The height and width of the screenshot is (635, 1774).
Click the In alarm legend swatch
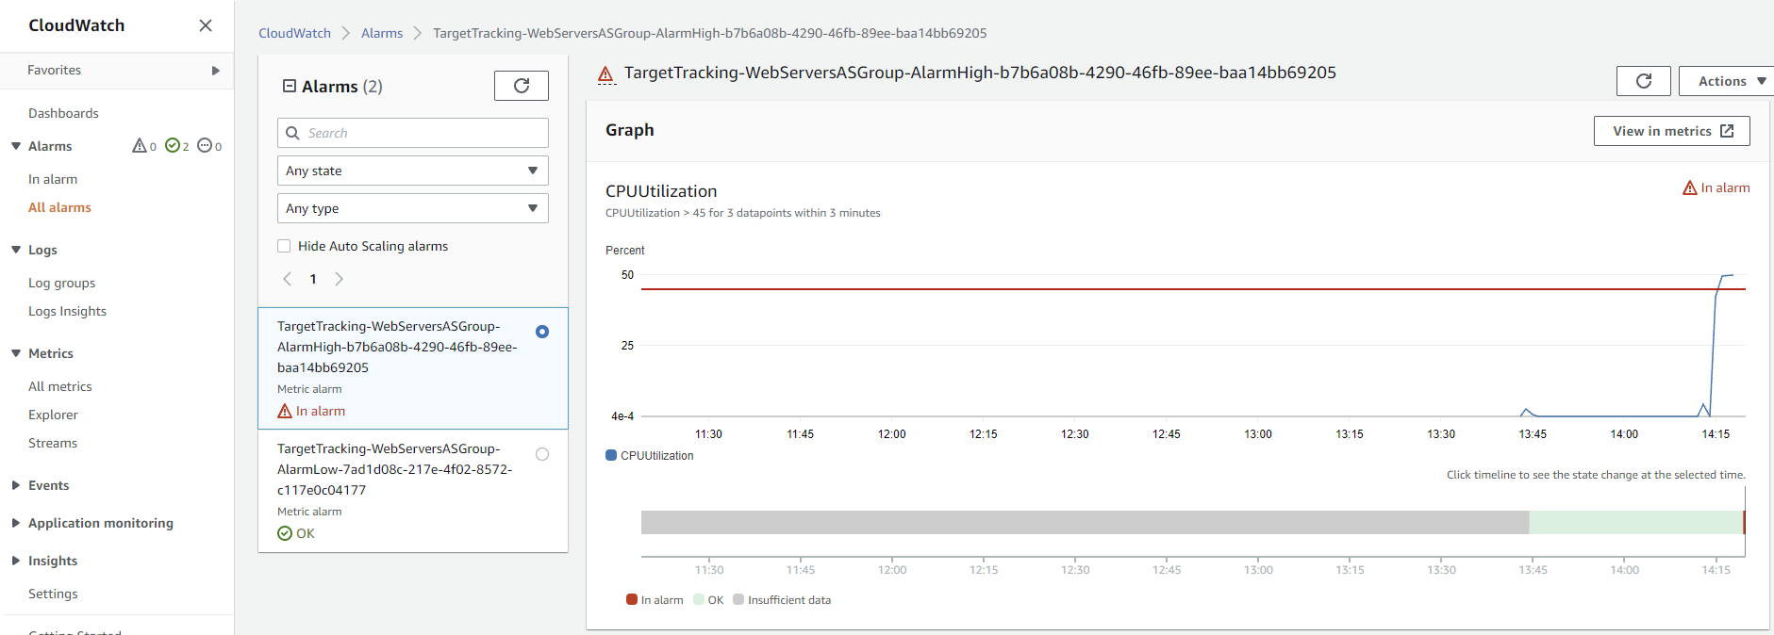point(632,599)
